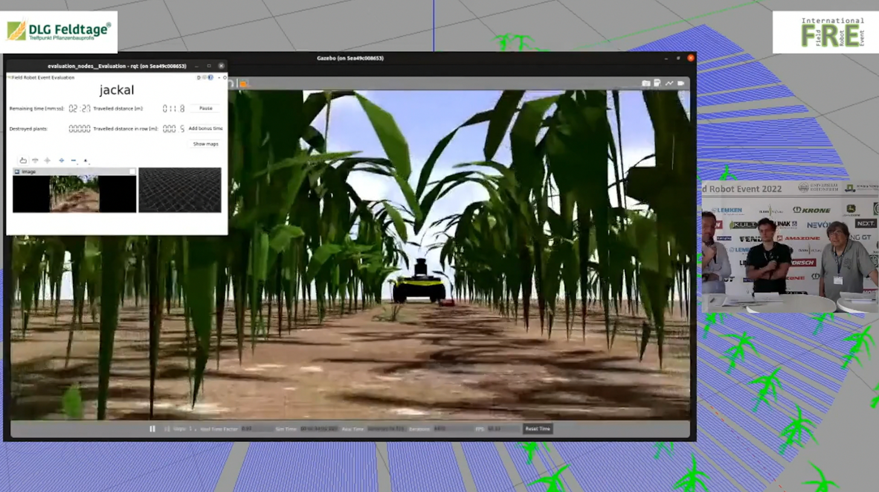This screenshot has height=492, width=879.
Task: Click the camera image view thumbnail
Action: [x=74, y=194]
